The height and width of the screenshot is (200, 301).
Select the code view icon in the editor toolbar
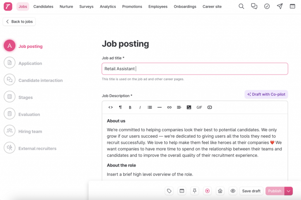pos(110,107)
